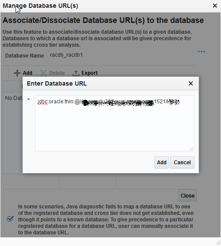Click the checkmark info icon beside the note
This screenshot has height=246, width=221.
10,219
